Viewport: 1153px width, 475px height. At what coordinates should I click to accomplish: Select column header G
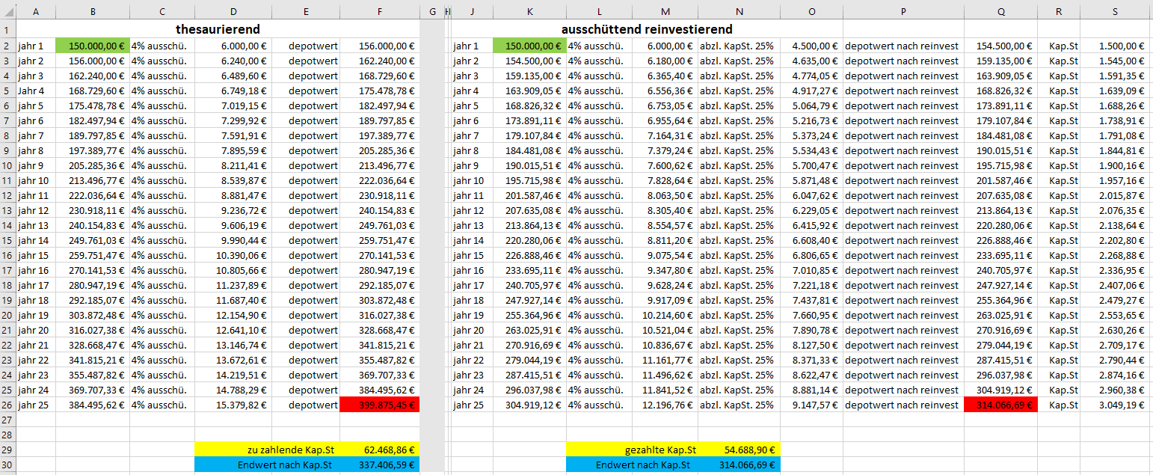pyautogui.click(x=432, y=11)
